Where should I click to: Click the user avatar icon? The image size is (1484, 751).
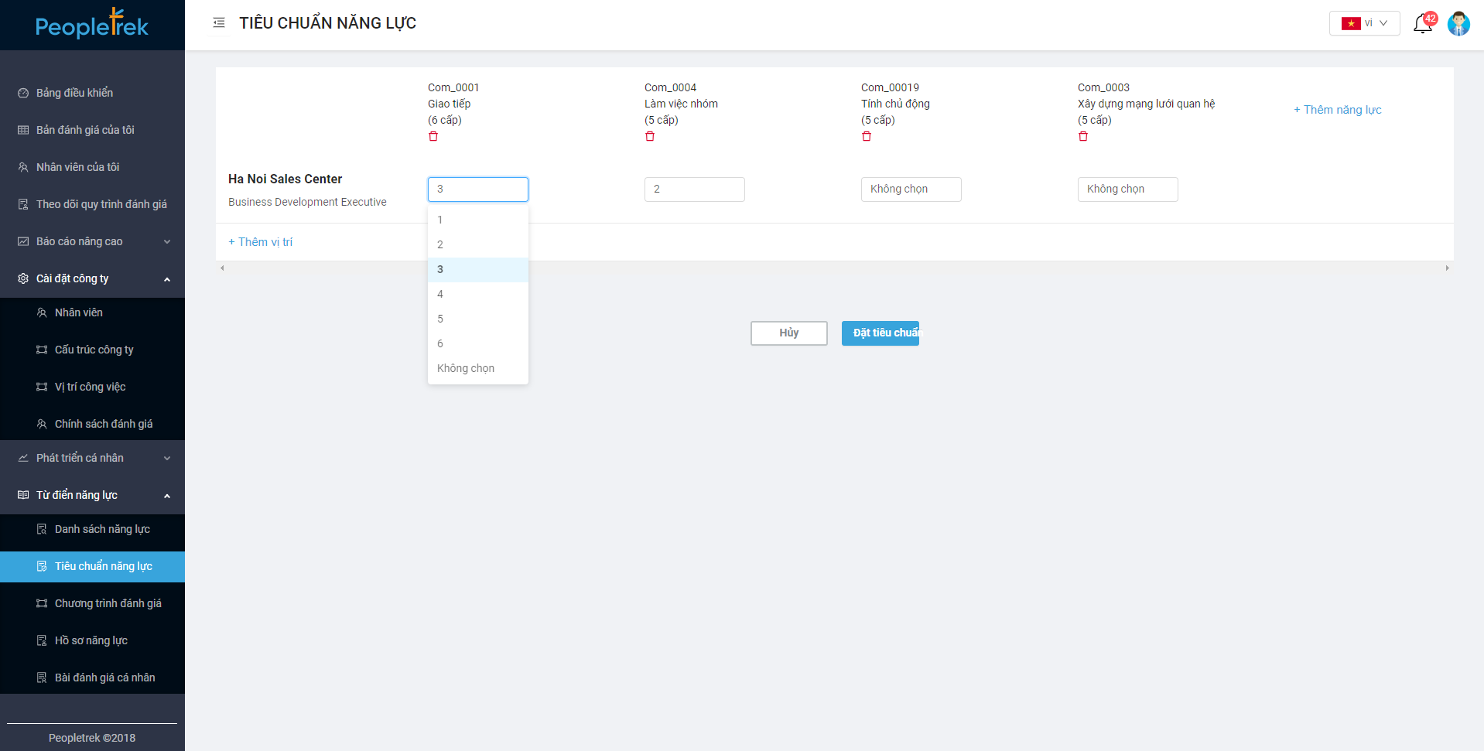[x=1458, y=24]
